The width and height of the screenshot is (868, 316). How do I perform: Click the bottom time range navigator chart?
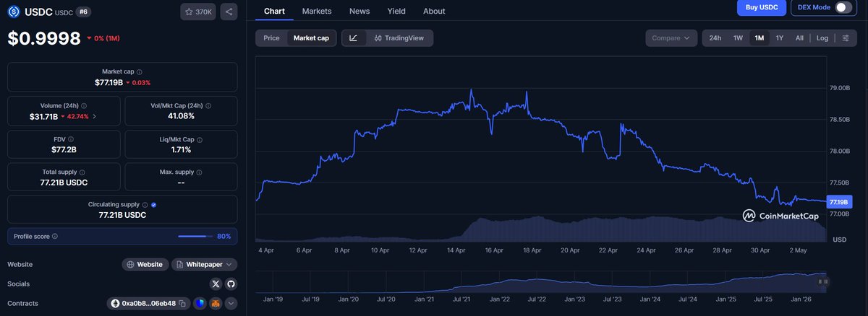[x=542, y=281]
